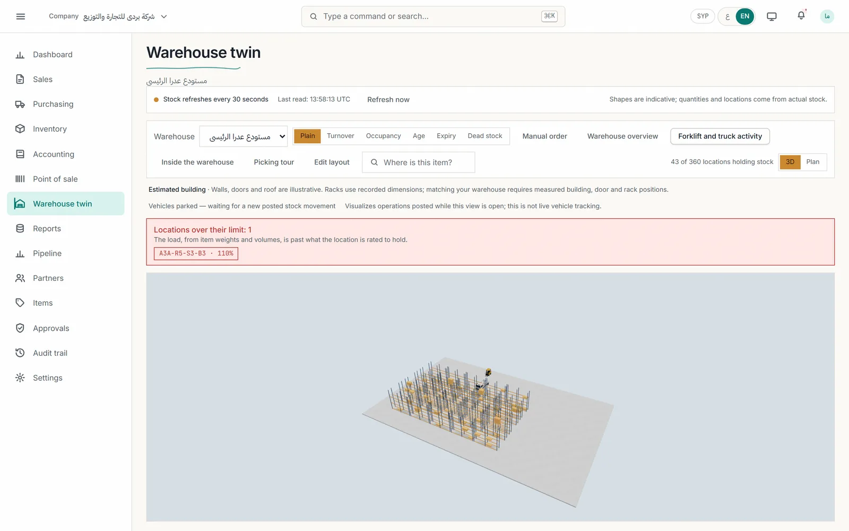Switch the view to 3D
The image size is (849, 531).
pos(790,162)
